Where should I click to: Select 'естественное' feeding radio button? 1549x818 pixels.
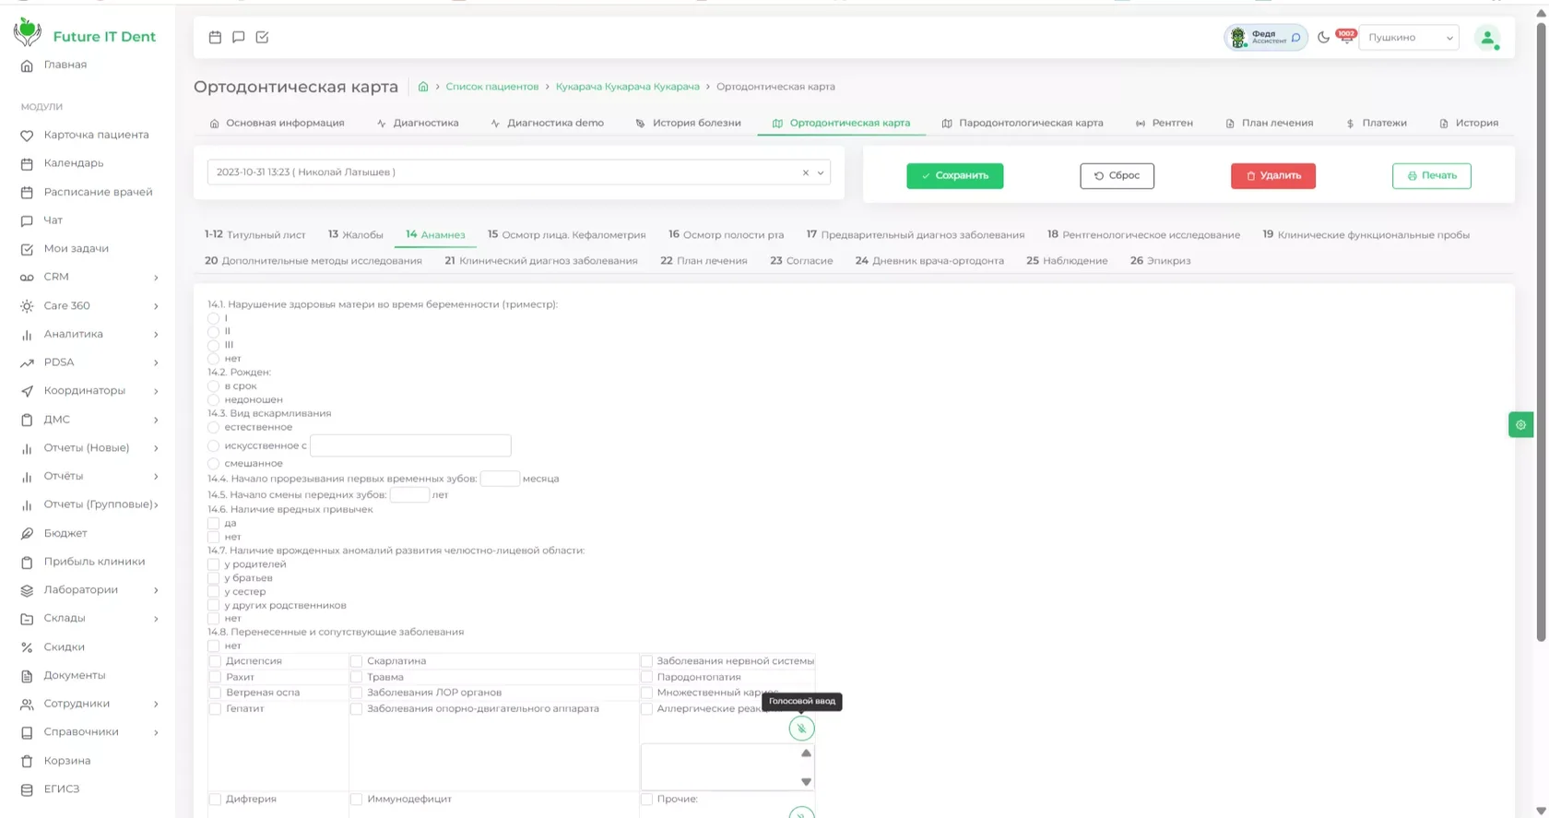click(x=213, y=427)
